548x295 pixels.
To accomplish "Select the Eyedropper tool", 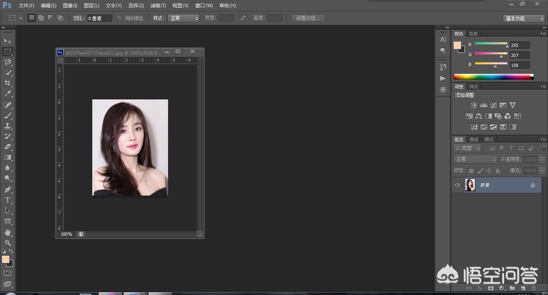I will pos(8,94).
